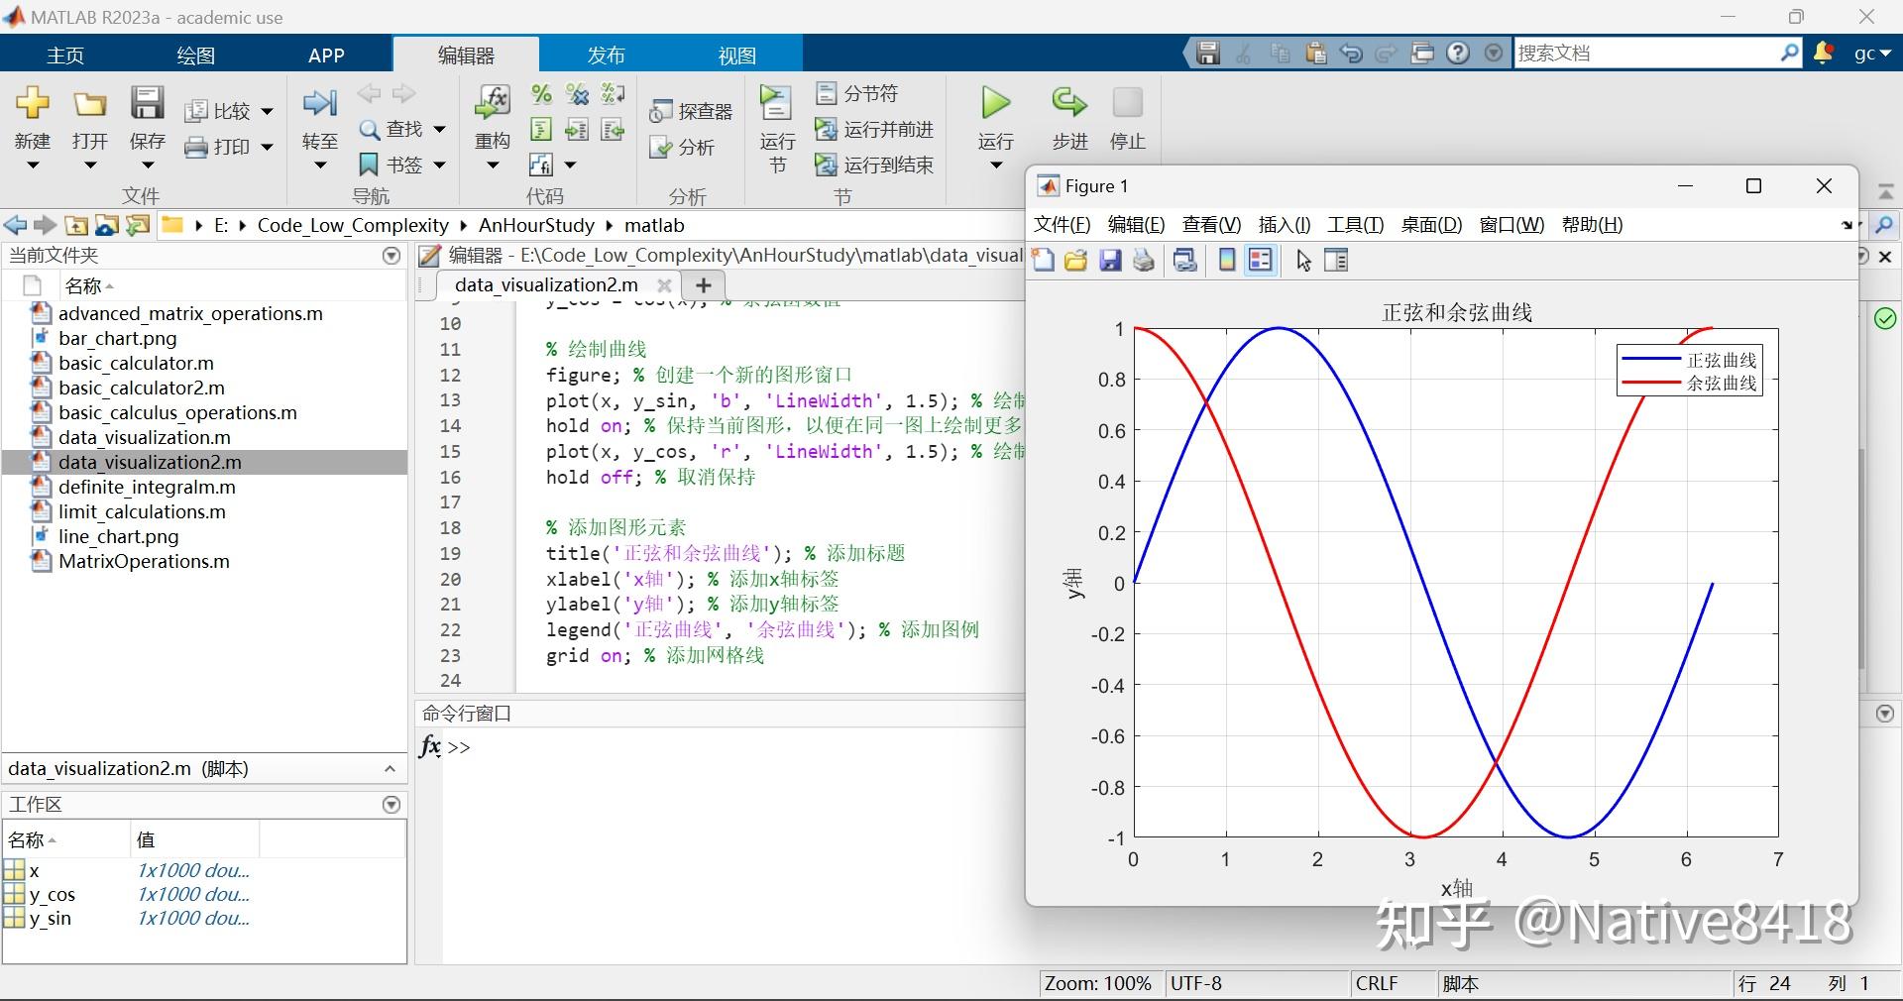Click the New Figure icon in Figure 1 toolbar

pos(1043,261)
